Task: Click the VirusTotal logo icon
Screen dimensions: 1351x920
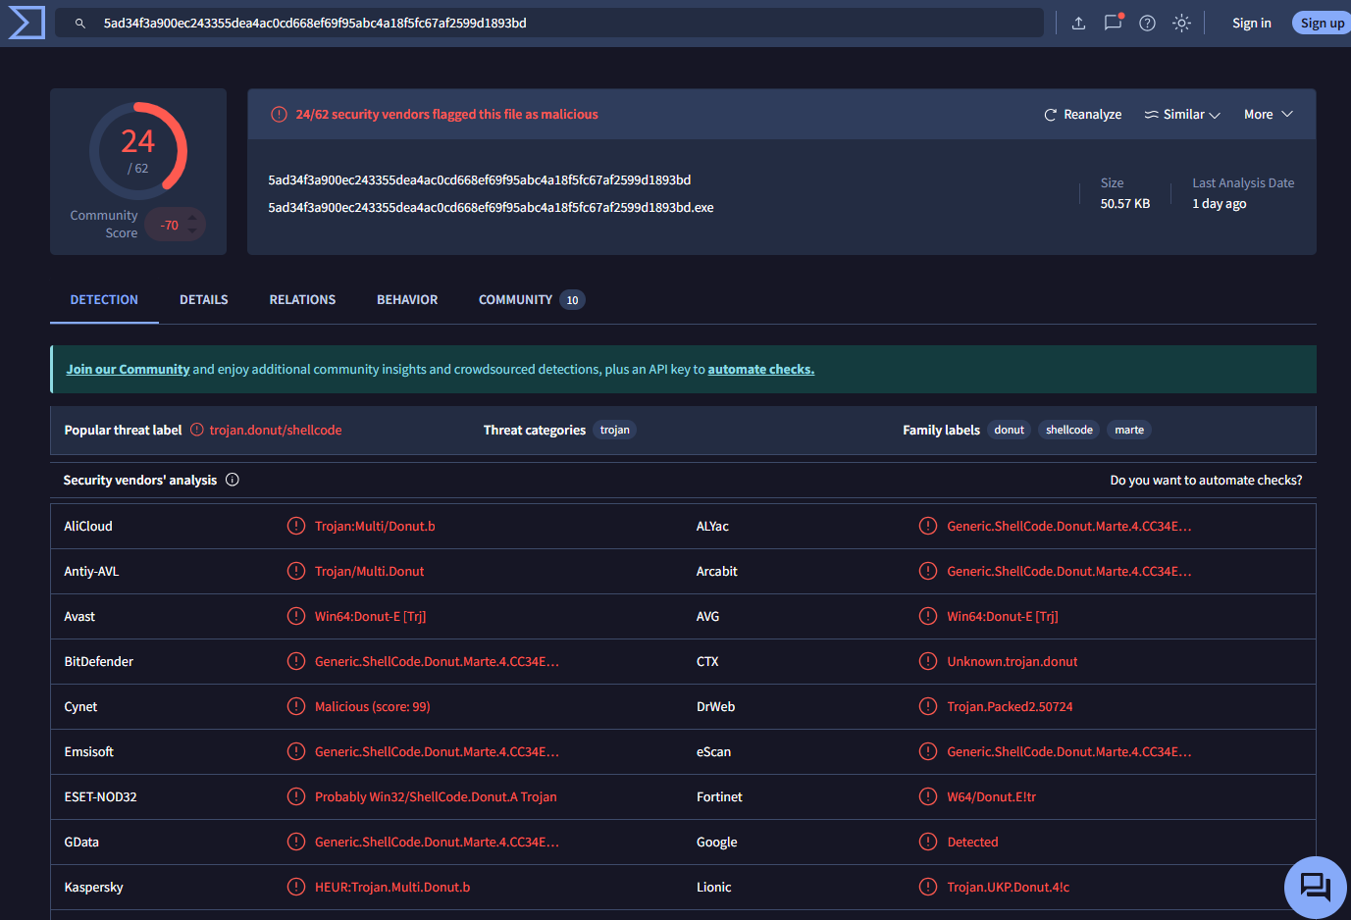Action: point(26,23)
